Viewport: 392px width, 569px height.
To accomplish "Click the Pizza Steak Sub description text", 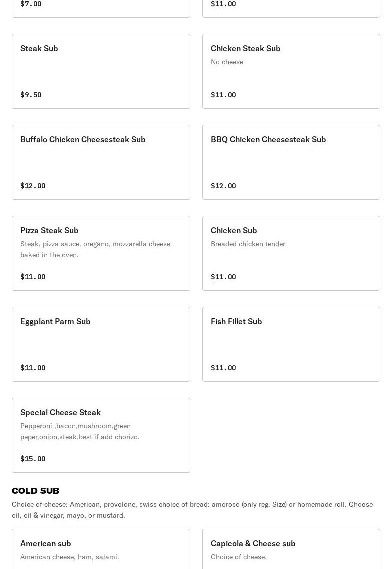I will coord(95,249).
